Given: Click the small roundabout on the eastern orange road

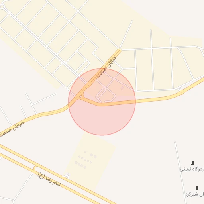Looking at the screenshot, I should [182, 92].
